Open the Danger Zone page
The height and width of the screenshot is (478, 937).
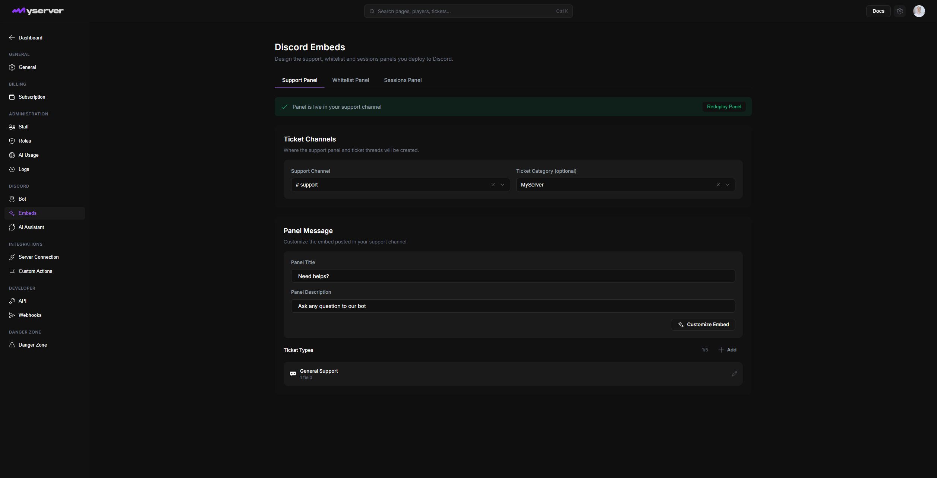tap(45, 345)
